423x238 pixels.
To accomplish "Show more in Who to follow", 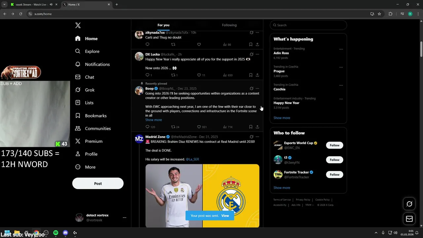I will (x=282, y=188).
